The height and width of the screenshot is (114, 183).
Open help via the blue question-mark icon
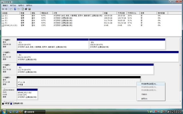[15, 9]
